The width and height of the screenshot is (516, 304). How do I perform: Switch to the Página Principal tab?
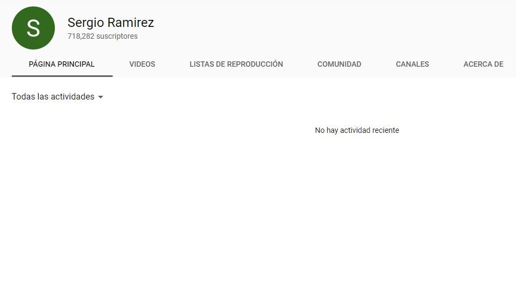pos(61,64)
